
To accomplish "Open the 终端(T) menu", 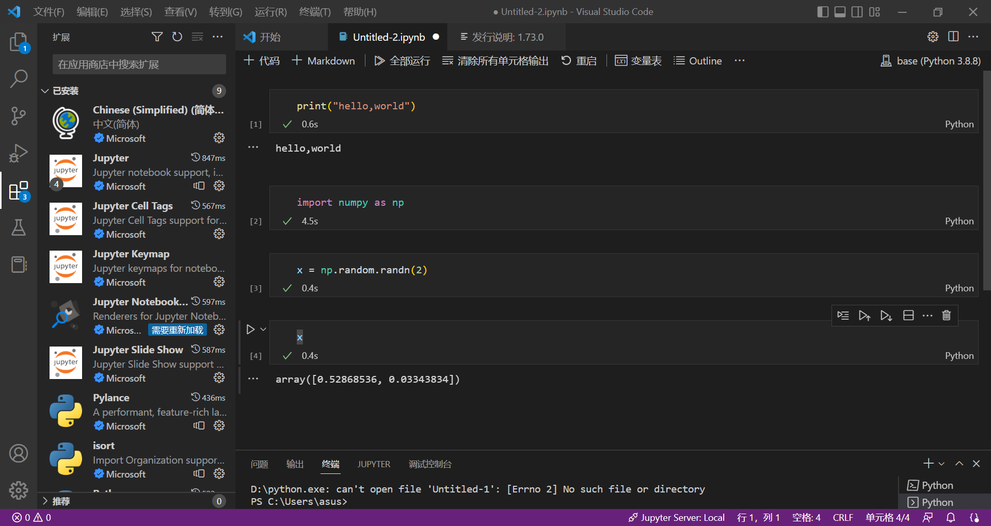I will pos(315,11).
